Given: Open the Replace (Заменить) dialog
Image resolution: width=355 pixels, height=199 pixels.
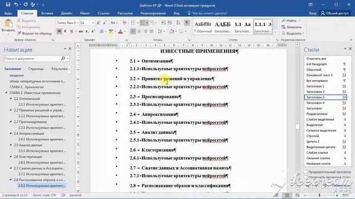Looking at the screenshot, I should (291, 27).
